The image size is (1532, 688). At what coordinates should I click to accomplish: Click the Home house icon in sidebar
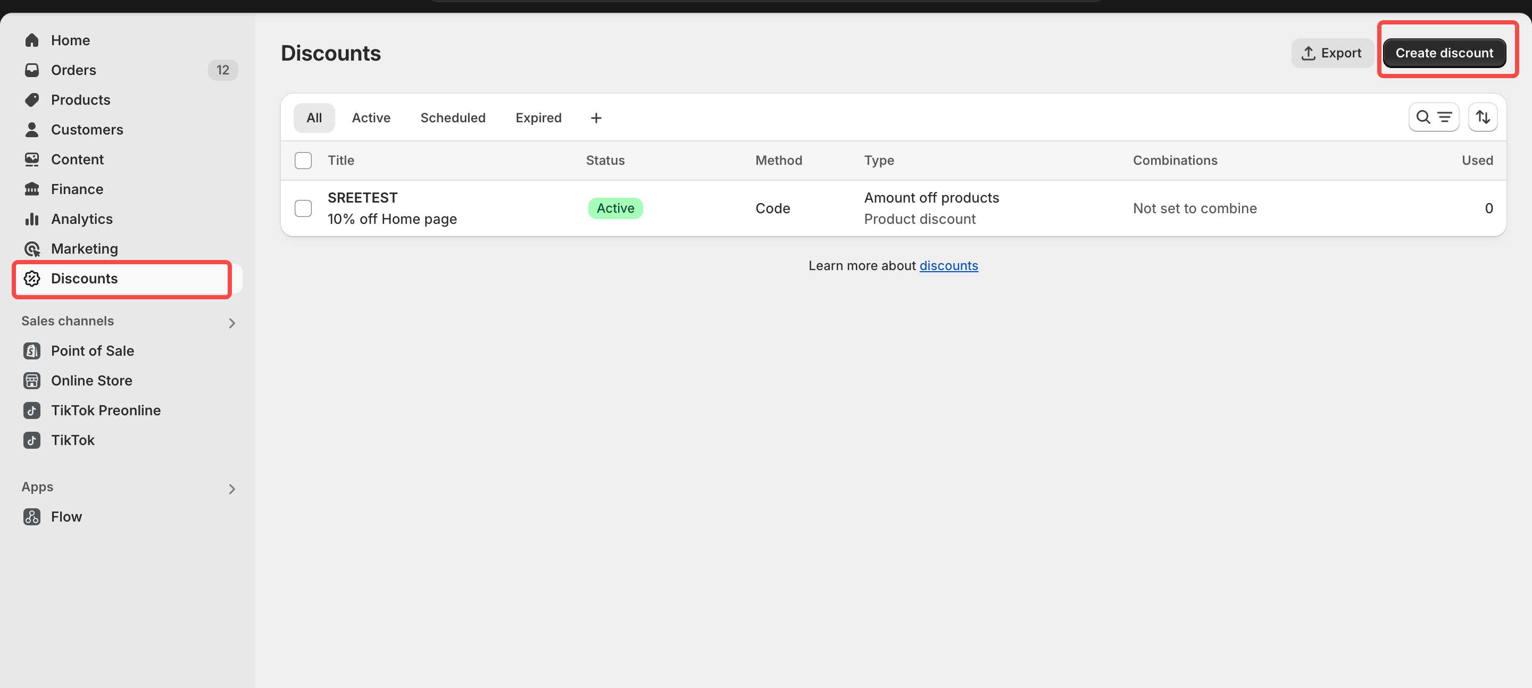tap(31, 40)
